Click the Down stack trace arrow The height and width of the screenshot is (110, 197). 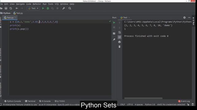point(119,28)
